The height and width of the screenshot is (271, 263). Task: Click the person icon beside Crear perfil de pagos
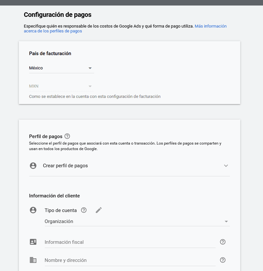click(x=33, y=166)
